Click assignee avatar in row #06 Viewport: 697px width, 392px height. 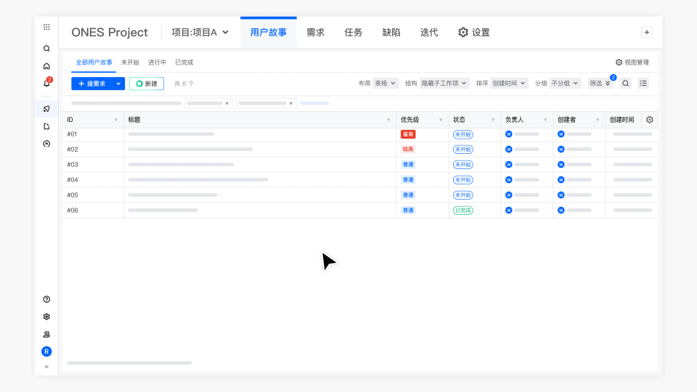click(509, 211)
